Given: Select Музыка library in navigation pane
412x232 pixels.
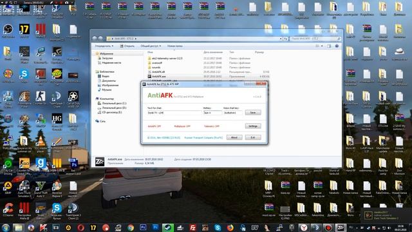Looking at the screenshot, I should 104,90.
